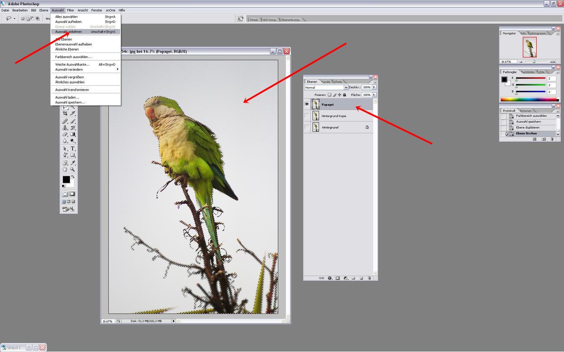Select the Pen tool
Image resolution: width=564 pixels, height=352 pixels.
click(x=65, y=155)
